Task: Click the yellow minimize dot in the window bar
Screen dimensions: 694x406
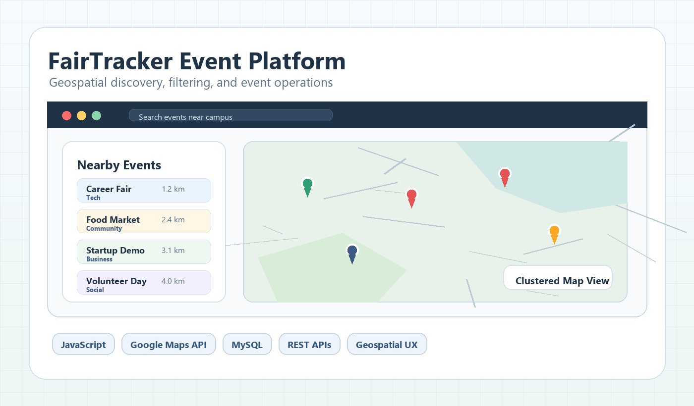Action: (x=82, y=116)
